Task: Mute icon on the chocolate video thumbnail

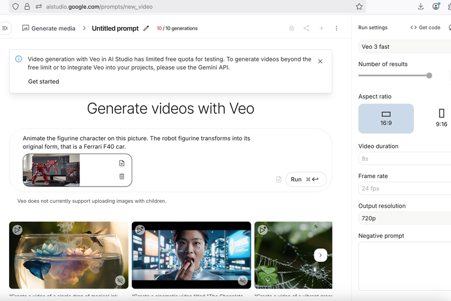Action: 243,281
